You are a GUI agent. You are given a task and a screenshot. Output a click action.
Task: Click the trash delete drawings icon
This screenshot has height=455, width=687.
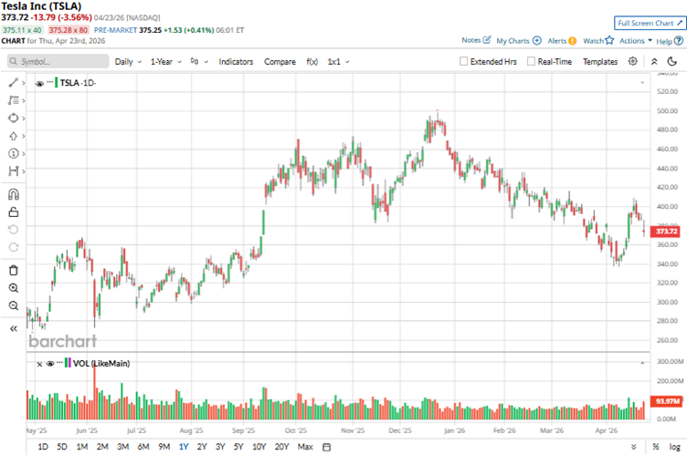click(x=13, y=270)
